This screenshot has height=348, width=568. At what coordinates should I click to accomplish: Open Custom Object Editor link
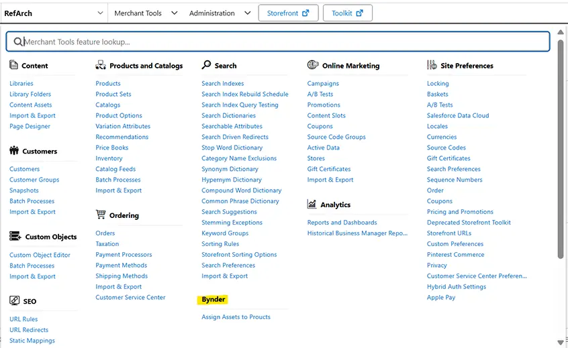point(40,255)
